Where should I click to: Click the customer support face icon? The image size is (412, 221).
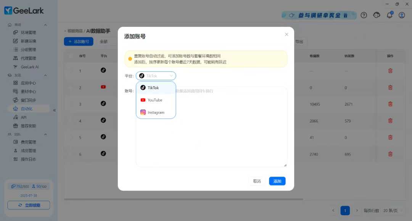pyautogui.click(x=377, y=15)
